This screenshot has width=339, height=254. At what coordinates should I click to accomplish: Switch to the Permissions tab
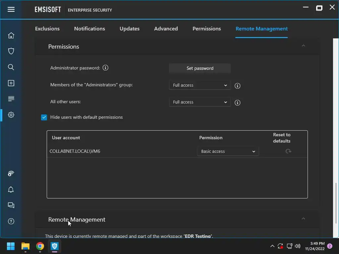pyautogui.click(x=207, y=29)
